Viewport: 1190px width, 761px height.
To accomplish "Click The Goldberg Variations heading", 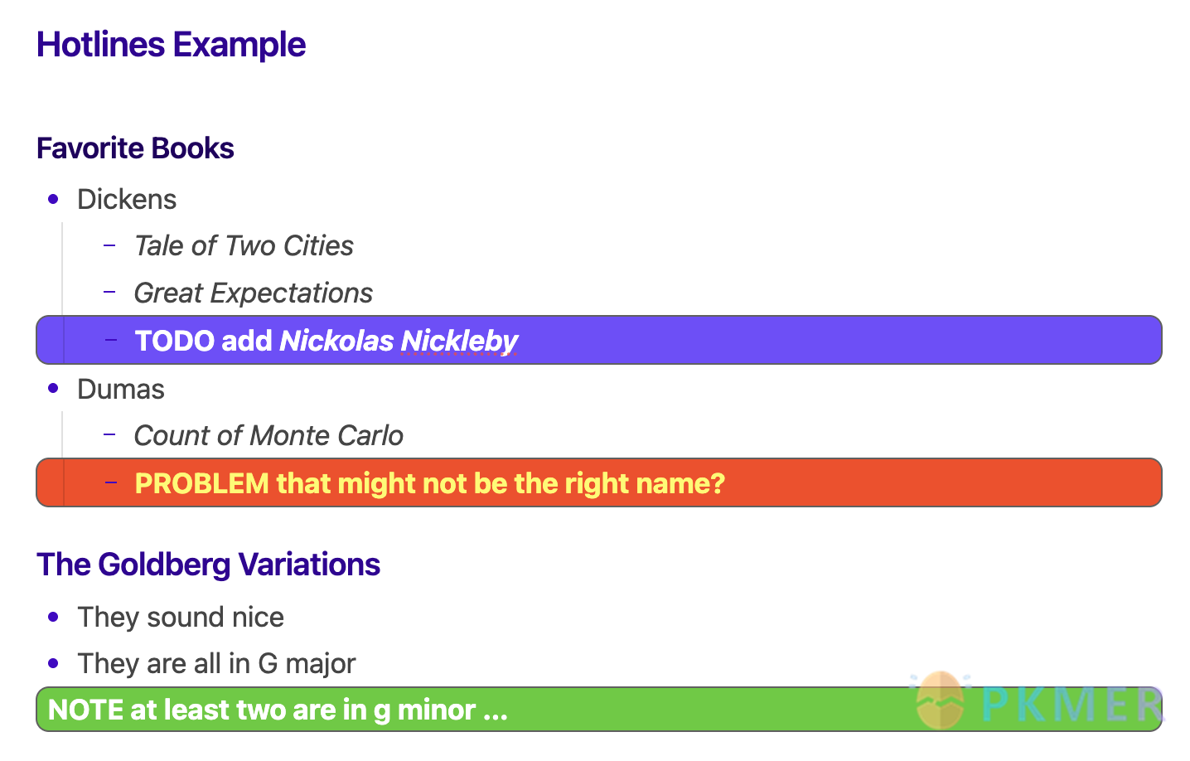I will tap(208, 565).
